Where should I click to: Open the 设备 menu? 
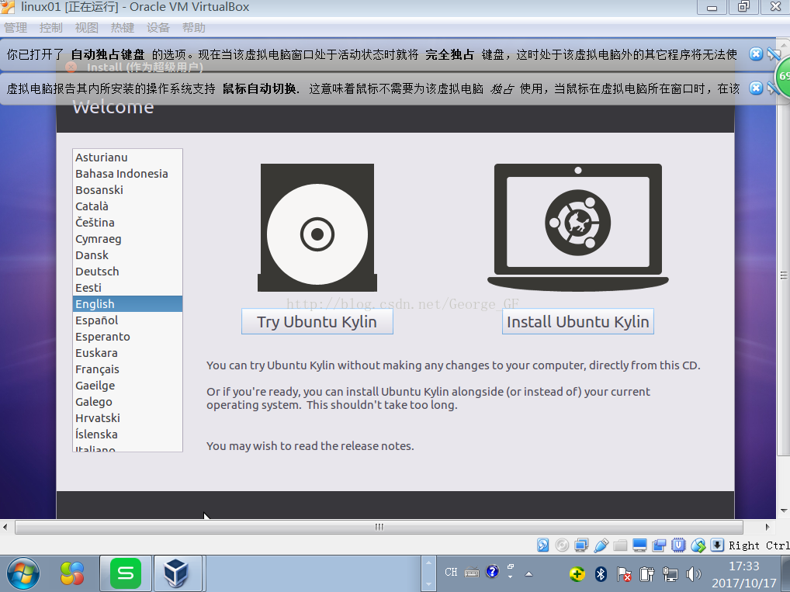click(x=158, y=28)
